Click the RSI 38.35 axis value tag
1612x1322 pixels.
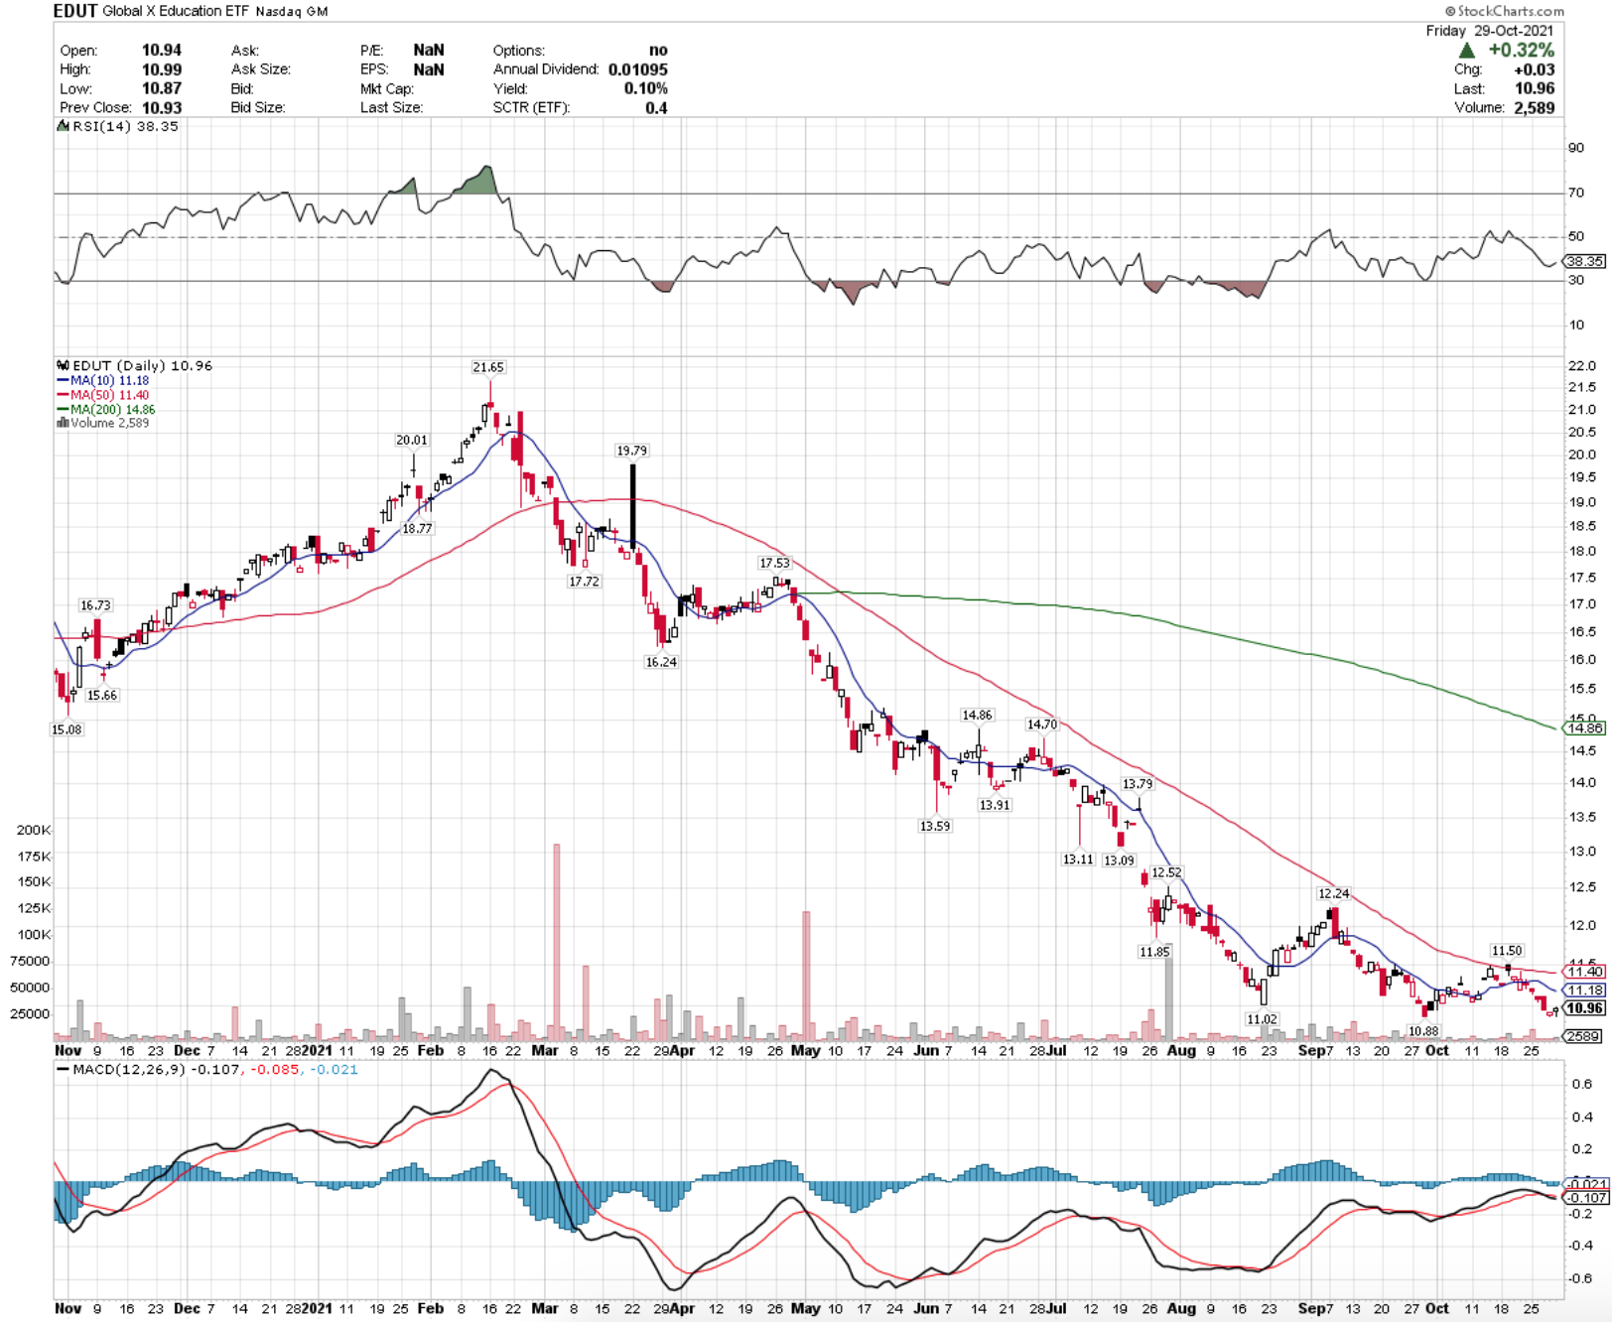tap(1584, 261)
